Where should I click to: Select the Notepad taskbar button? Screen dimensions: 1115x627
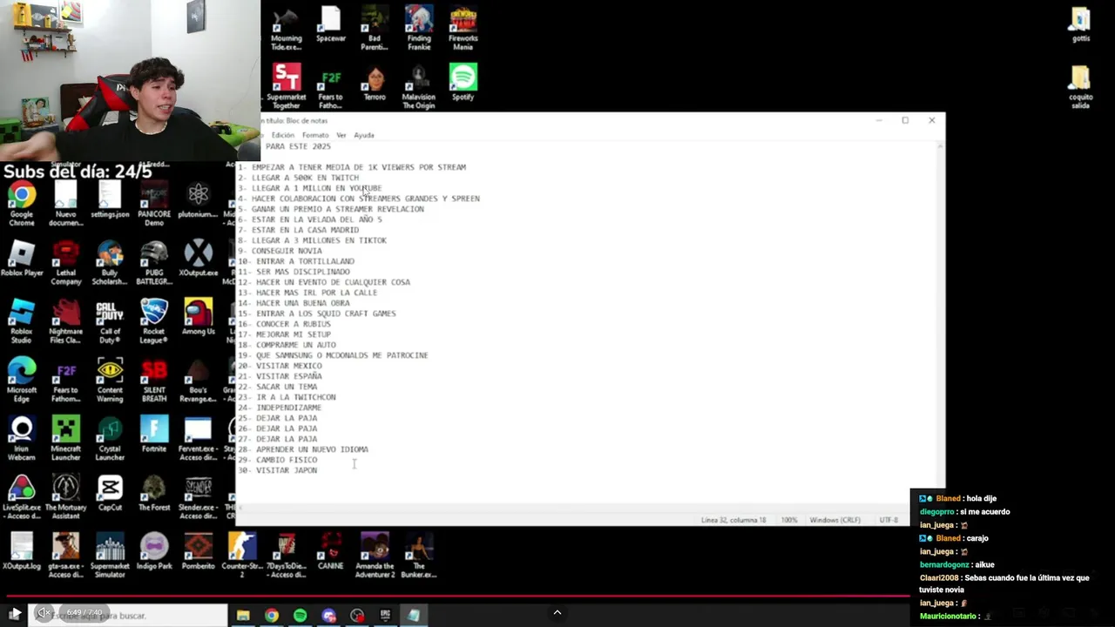coord(414,615)
